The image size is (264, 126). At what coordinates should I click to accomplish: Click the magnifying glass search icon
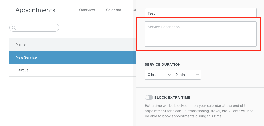click(x=14, y=28)
